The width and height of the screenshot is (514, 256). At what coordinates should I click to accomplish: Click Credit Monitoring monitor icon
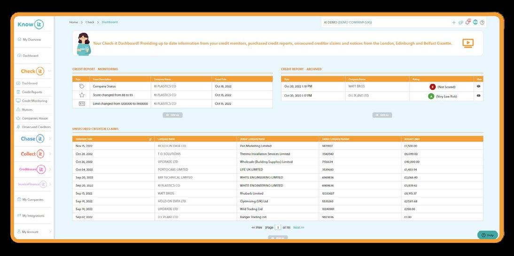pyautogui.click(x=18, y=101)
